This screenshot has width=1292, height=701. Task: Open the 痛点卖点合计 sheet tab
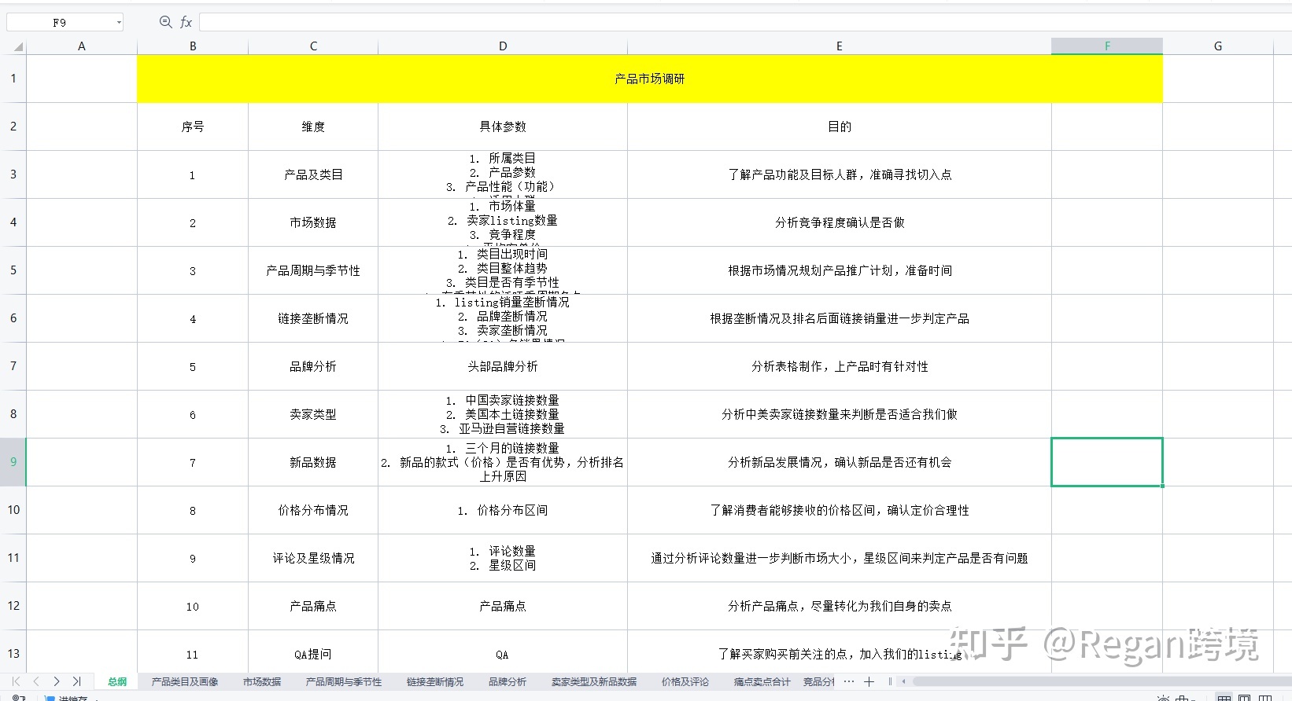(762, 682)
